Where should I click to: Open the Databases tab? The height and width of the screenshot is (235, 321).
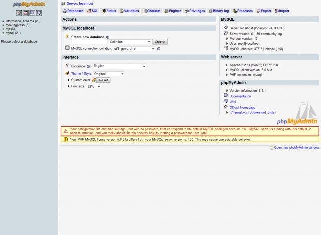coord(73,11)
